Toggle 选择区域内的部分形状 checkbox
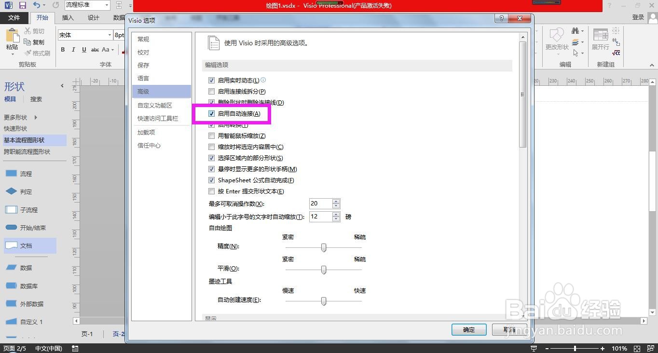This screenshot has width=658, height=353. coord(211,158)
